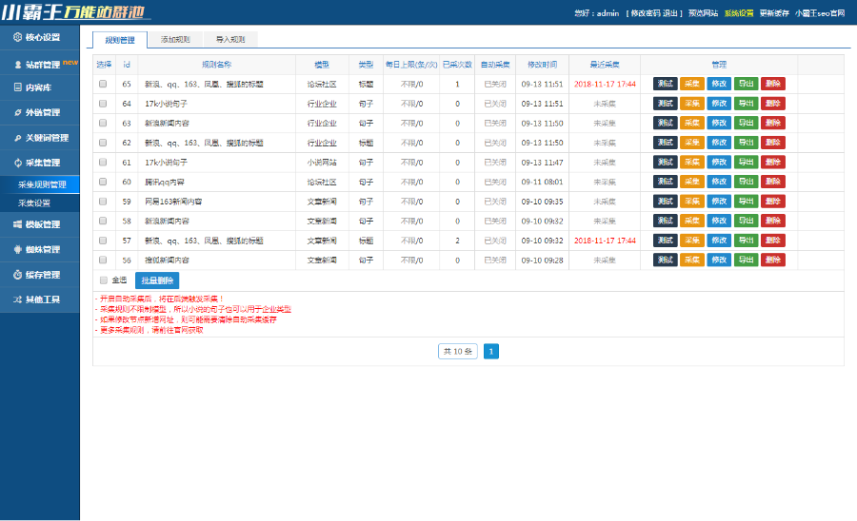Click the shuffle icon next to 其他工具
857x521 pixels.
pos(17,299)
